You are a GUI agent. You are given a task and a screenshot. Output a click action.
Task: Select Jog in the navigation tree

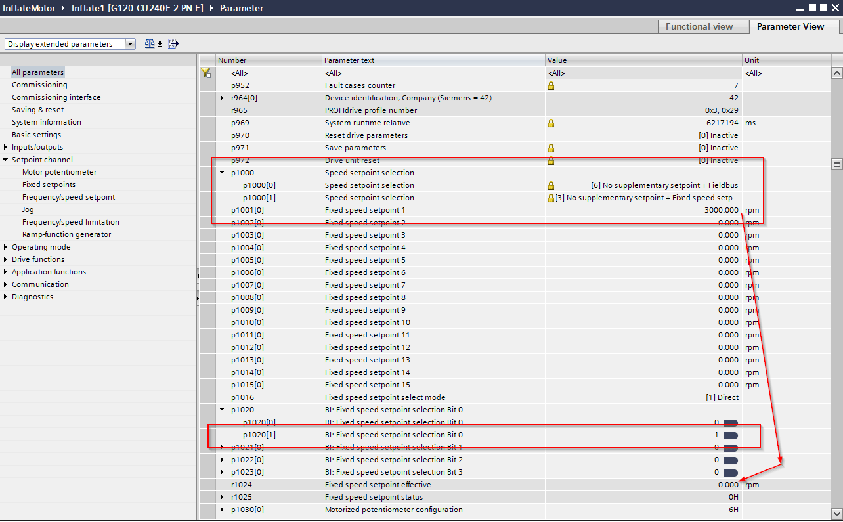point(28,209)
